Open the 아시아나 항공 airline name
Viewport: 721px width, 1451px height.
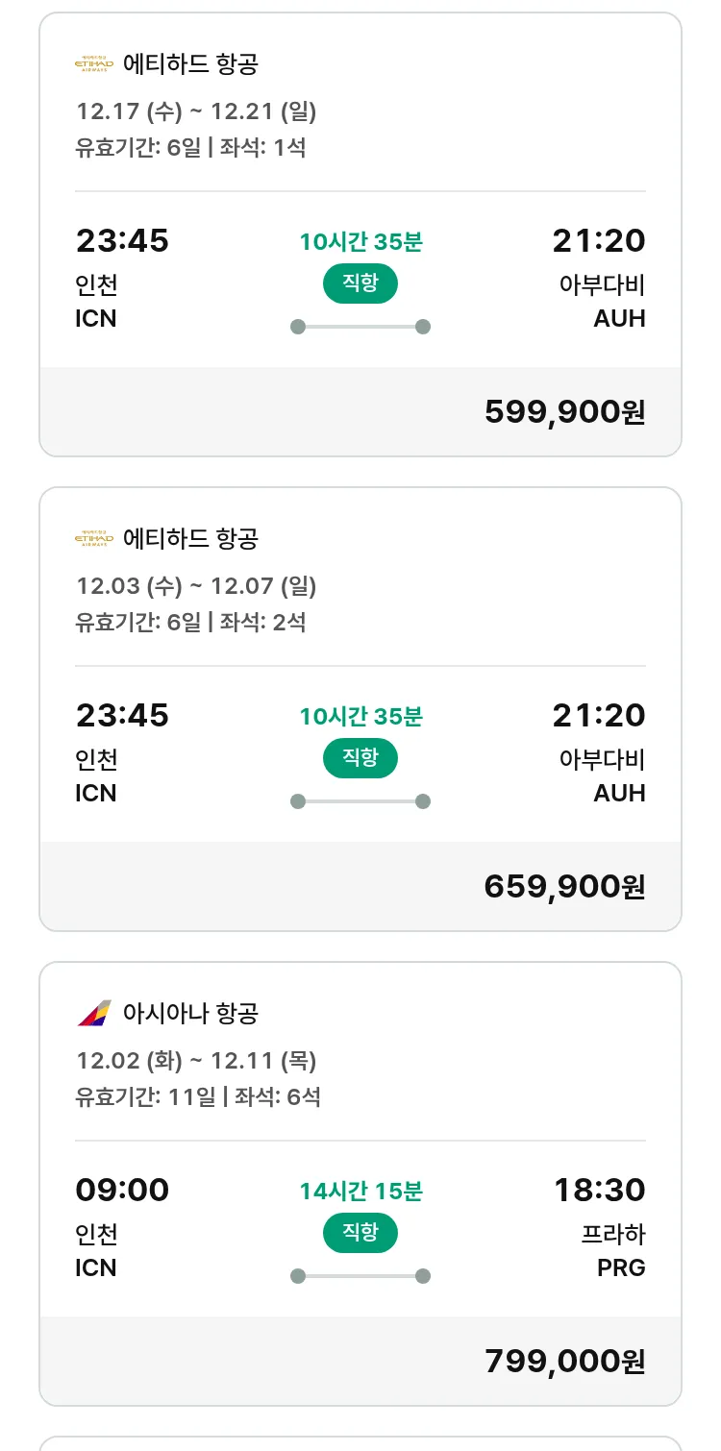[x=190, y=1013]
